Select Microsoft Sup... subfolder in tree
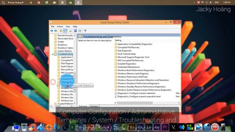The height and width of the screenshot is (132, 235). (x=65, y=70)
